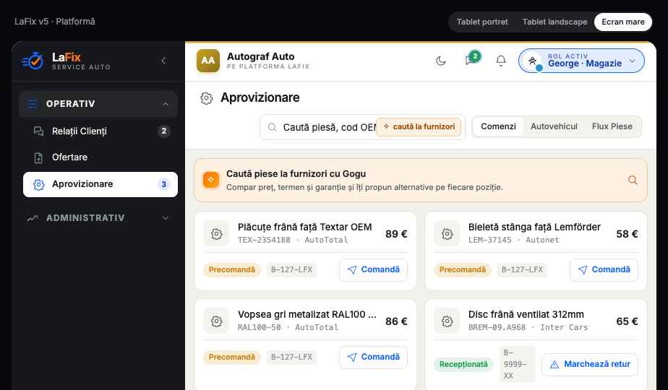This screenshot has width=668, height=390.
Task: Collapse the OPERATIV section
Action: (98, 104)
